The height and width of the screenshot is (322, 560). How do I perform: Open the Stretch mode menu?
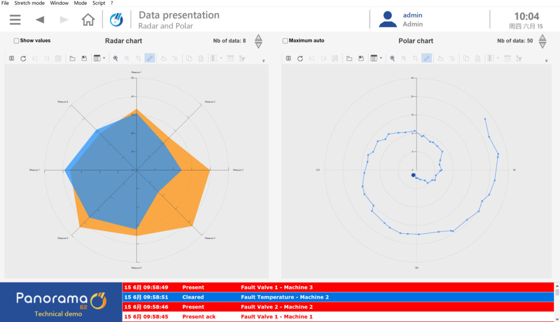click(29, 3)
